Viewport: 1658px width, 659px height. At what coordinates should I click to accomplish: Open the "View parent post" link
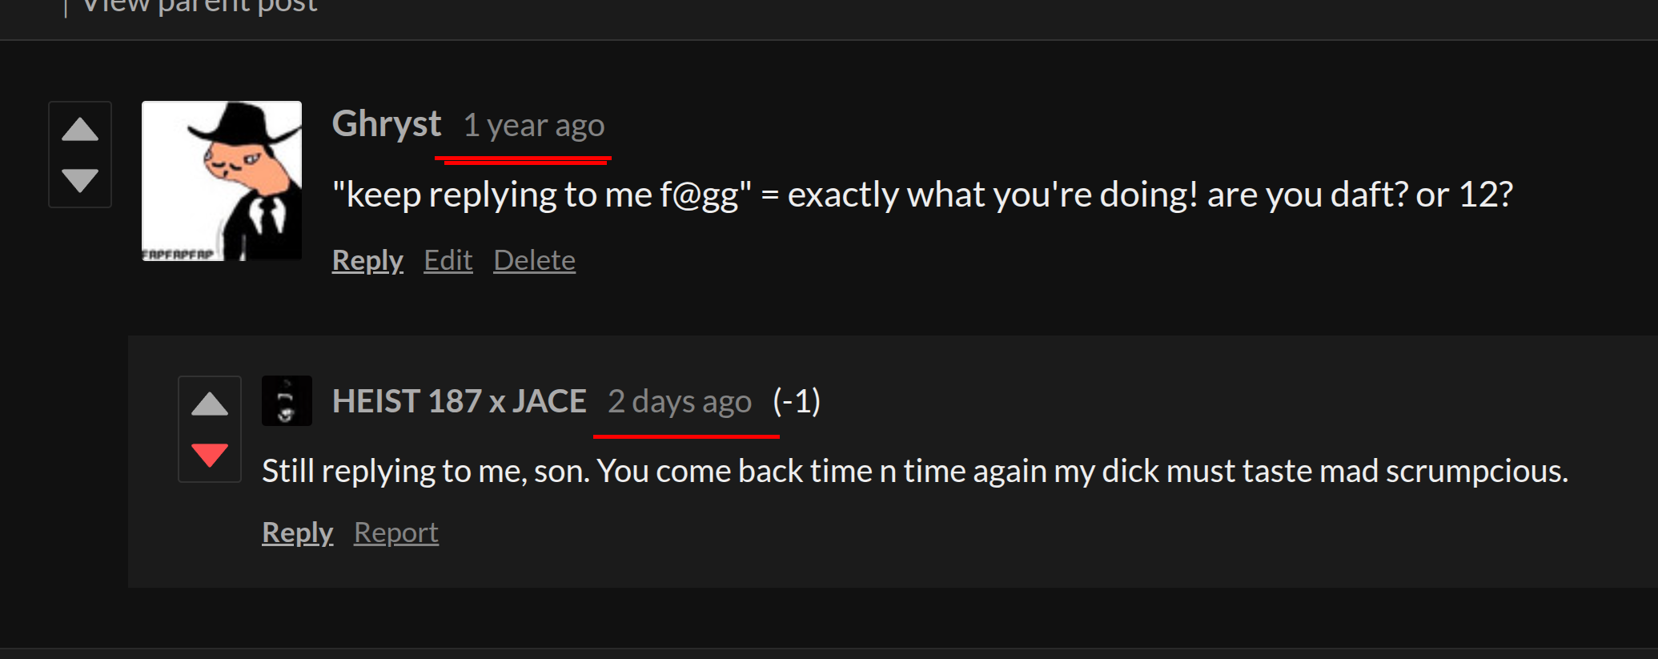click(x=200, y=6)
